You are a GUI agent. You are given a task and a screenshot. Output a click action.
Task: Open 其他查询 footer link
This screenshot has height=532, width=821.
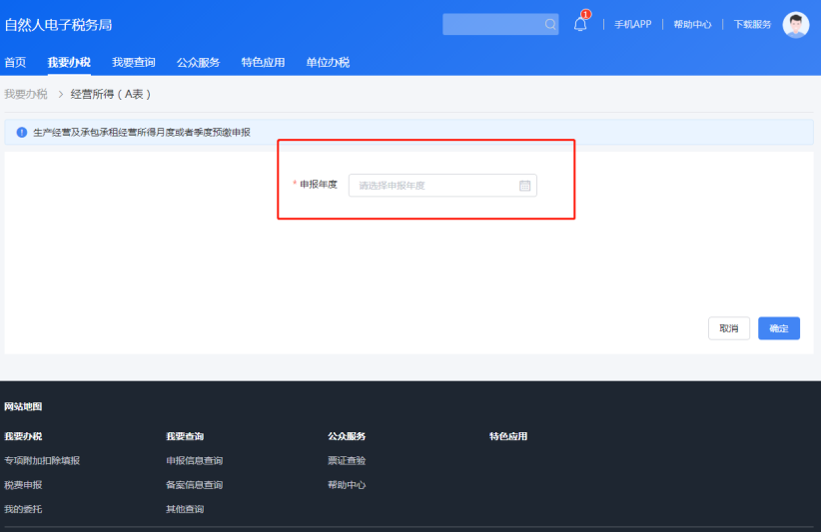click(185, 509)
